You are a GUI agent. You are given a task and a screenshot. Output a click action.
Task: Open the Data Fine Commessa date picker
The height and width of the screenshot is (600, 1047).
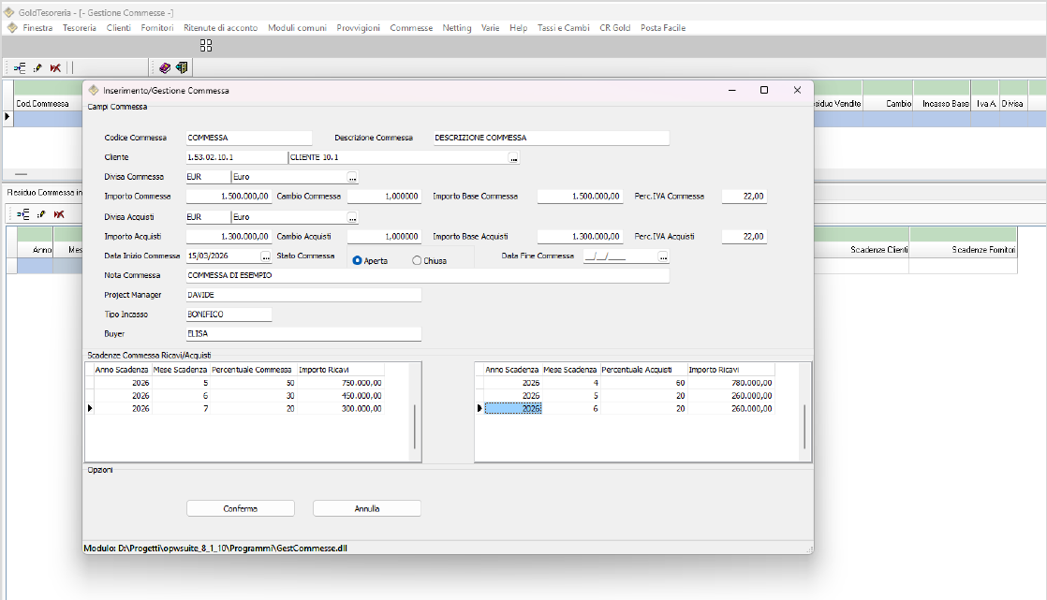click(663, 256)
